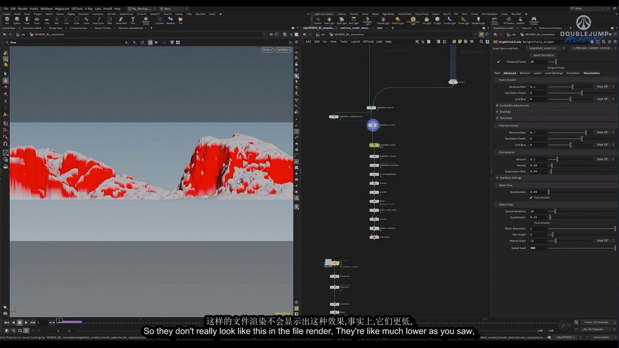
Task: Click the Reset Simulation button
Action: click(x=543, y=55)
